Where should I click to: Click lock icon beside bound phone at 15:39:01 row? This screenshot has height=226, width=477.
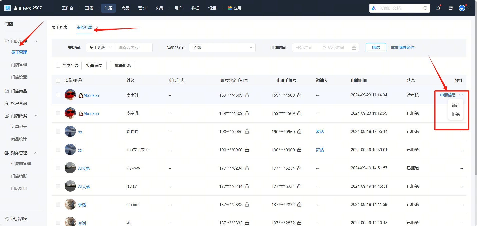click(x=247, y=150)
